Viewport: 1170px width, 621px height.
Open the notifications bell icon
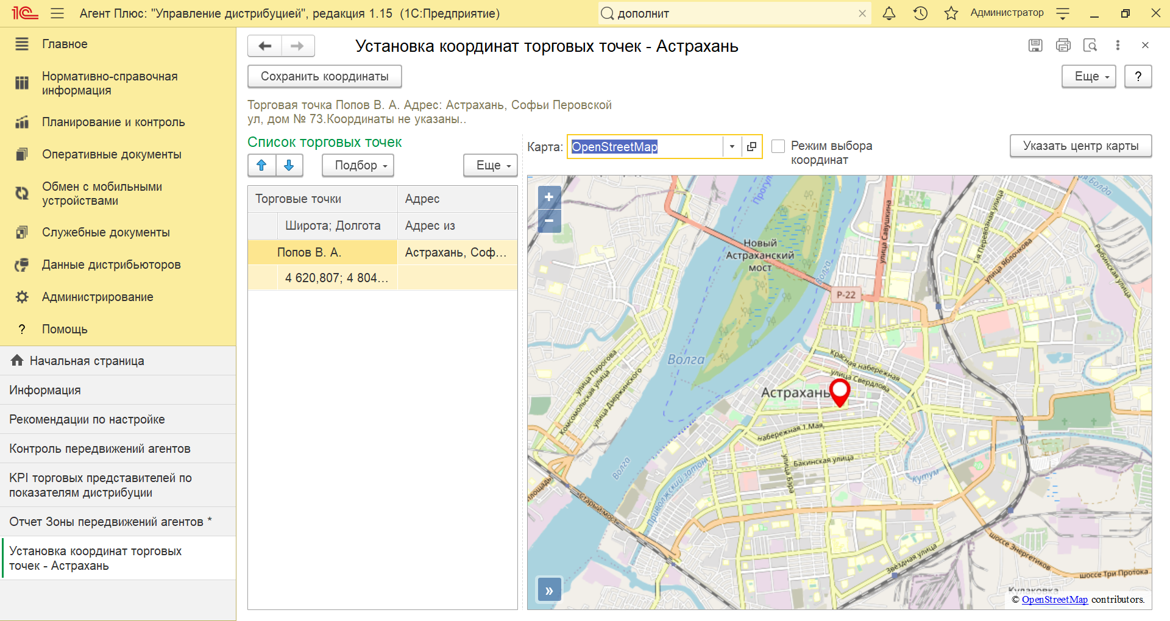pyautogui.click(x=889, y=13)
